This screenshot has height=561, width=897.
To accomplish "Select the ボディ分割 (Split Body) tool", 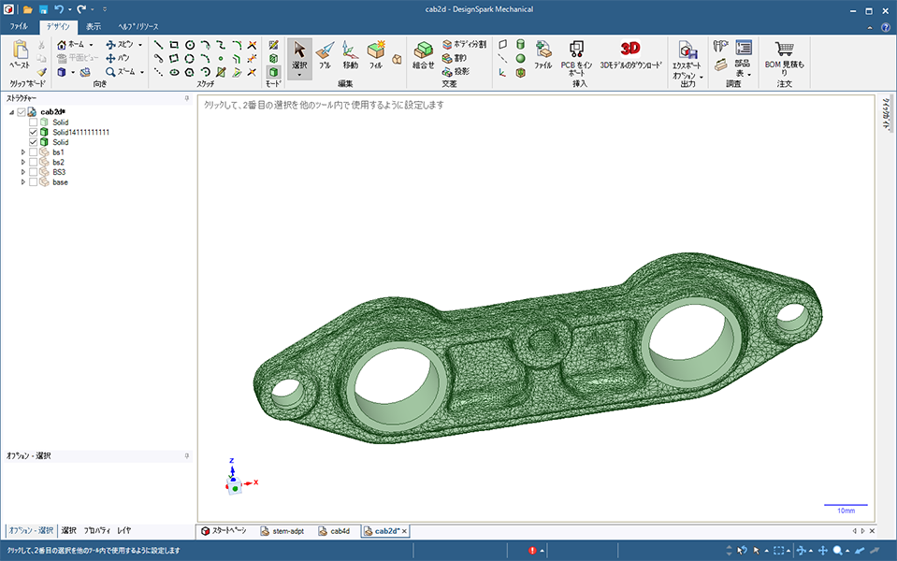I will (x=465, y=44).
